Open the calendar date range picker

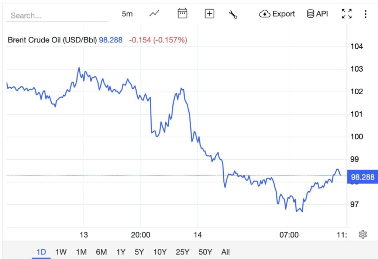(x=182, y=14)
